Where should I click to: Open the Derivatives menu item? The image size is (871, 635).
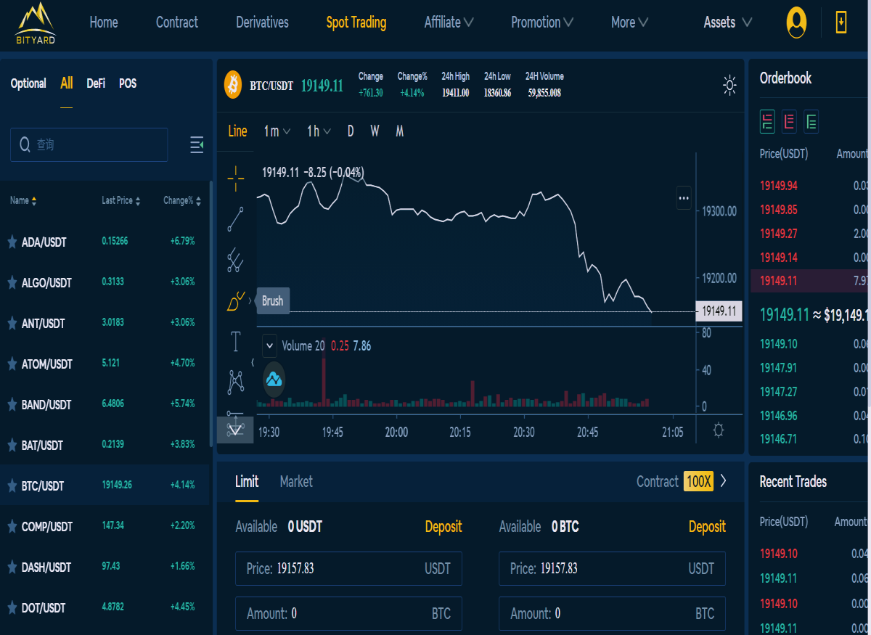(x=262, y=22)
